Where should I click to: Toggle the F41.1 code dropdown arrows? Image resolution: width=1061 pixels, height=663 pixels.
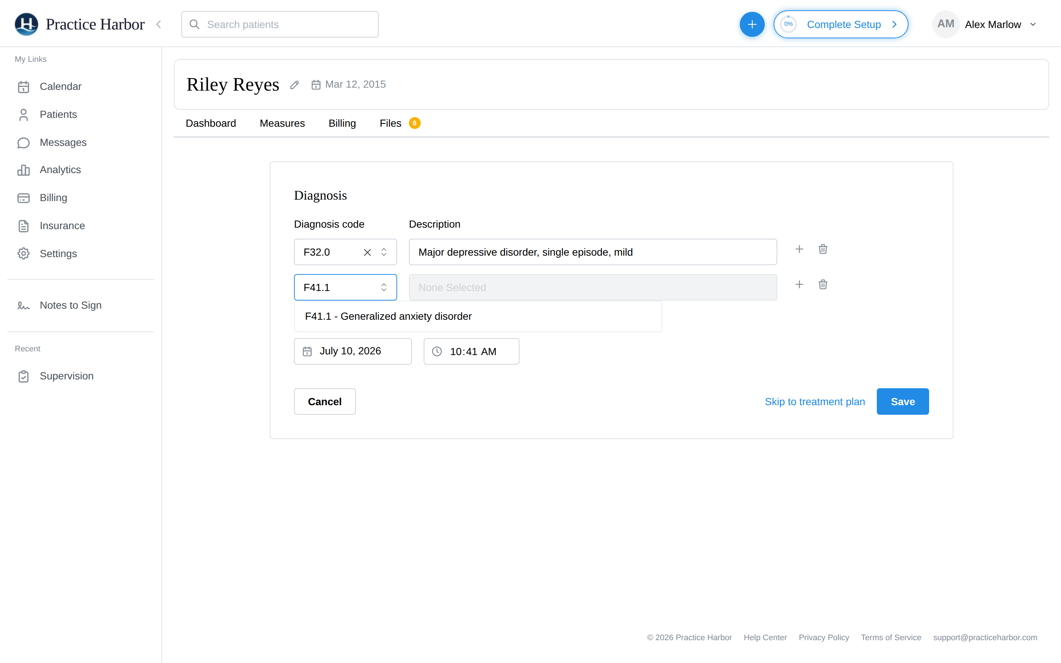pyautogui.click(x=384, y=287)
